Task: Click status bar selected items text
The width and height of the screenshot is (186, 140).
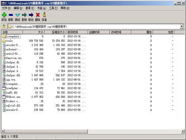Action: tap(10, 137)
